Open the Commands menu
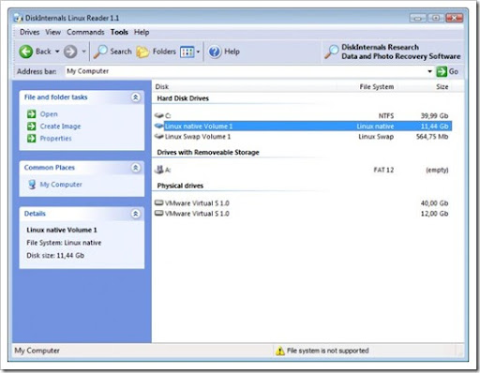Image resolution: width=480 pixels, height=373 pixels. [x=85, y=32]
